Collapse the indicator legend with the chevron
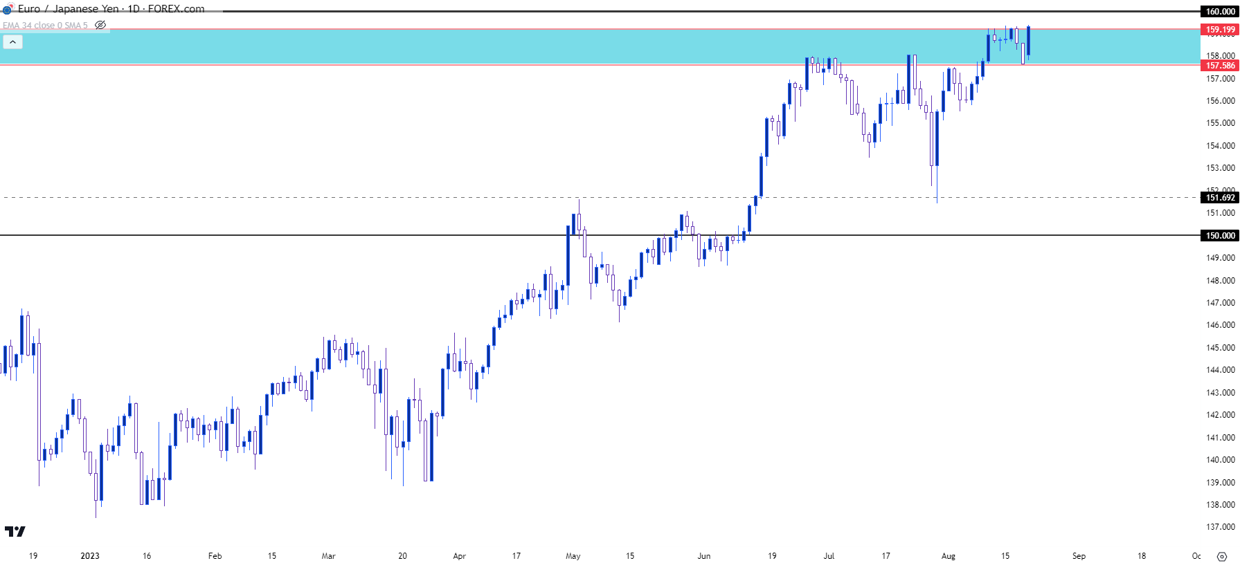 pyautogui.click(x=12, y=42)
